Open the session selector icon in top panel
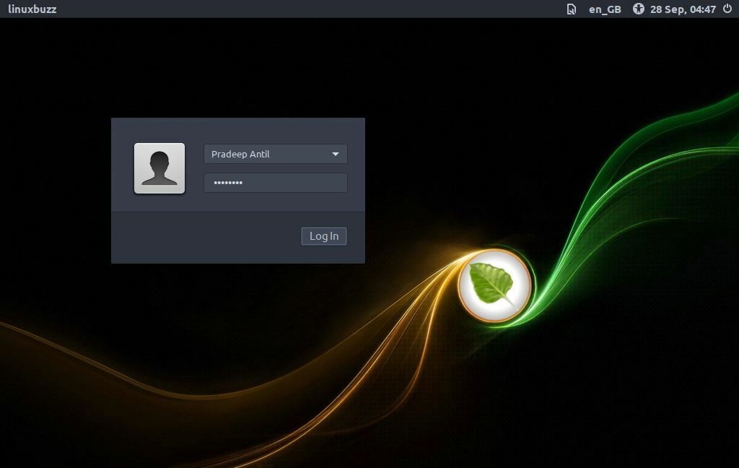739x468 pixels. (572, 9)
